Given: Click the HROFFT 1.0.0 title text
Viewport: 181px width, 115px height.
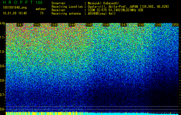Looking at the screenshot, I should tap(22, 2).
